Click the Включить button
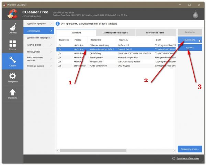Screen dimensions: 206x165 pyautogui.click(x=190, y=32)
